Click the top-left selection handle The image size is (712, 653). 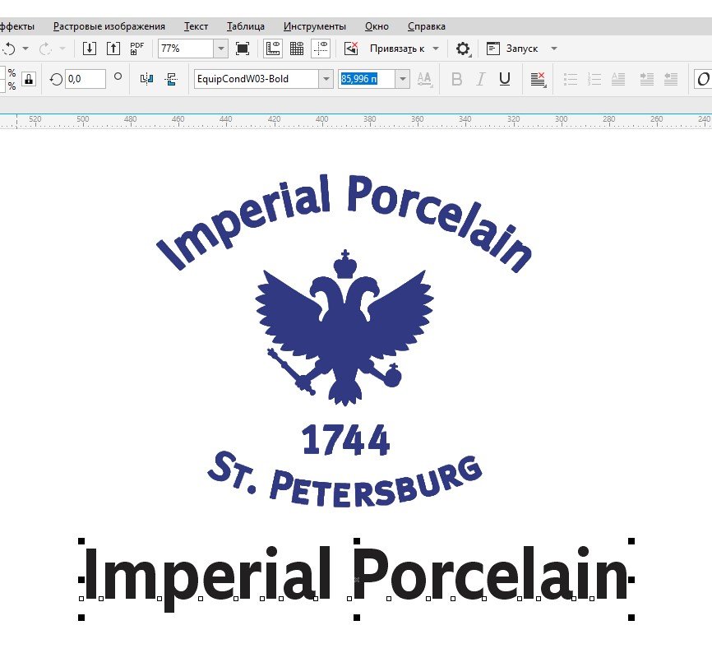click(x=81, y=541)
